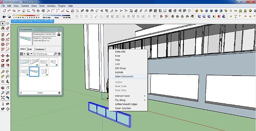
Task: Select the Scale tool
Action: point(3,65)
